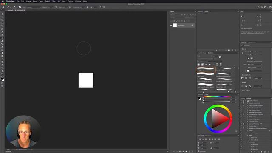Select the Eyedropper tool
This screenshot has height=153, width=272.
[3, 32]
